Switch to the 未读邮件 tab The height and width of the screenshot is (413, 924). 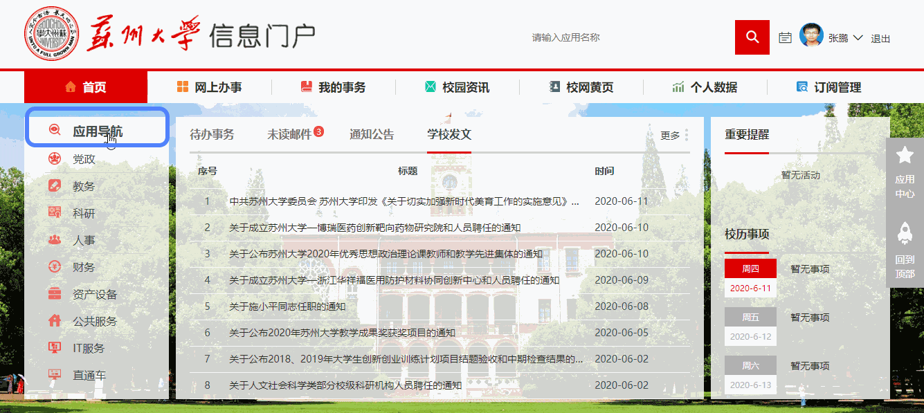point(290,135)
